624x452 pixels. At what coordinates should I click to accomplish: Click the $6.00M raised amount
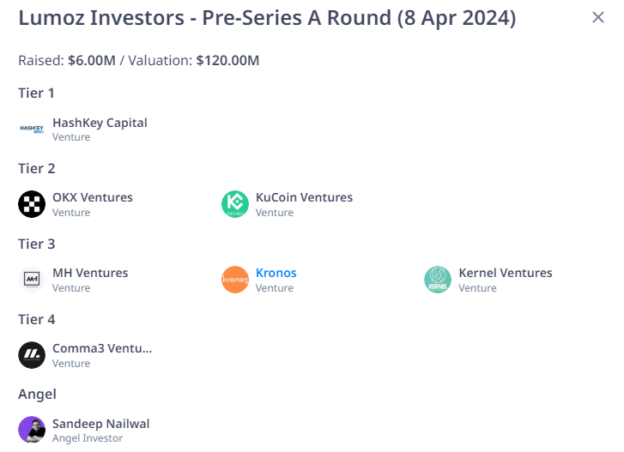point(94,61)
